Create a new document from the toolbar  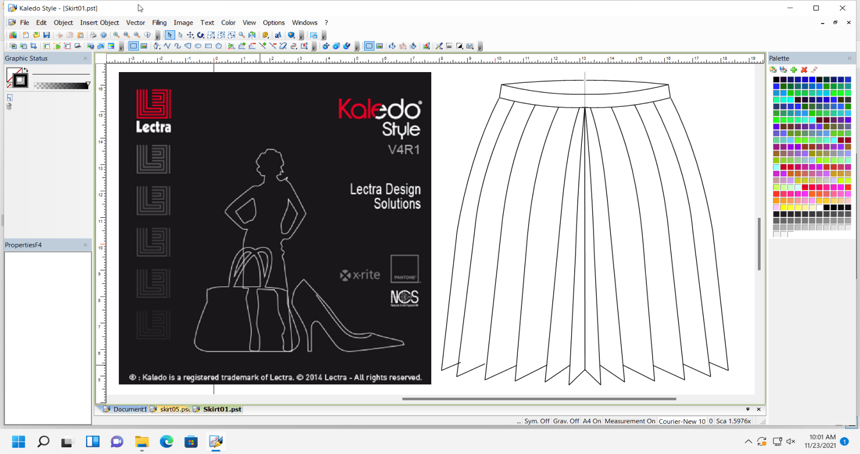click(x=26, y=35)
